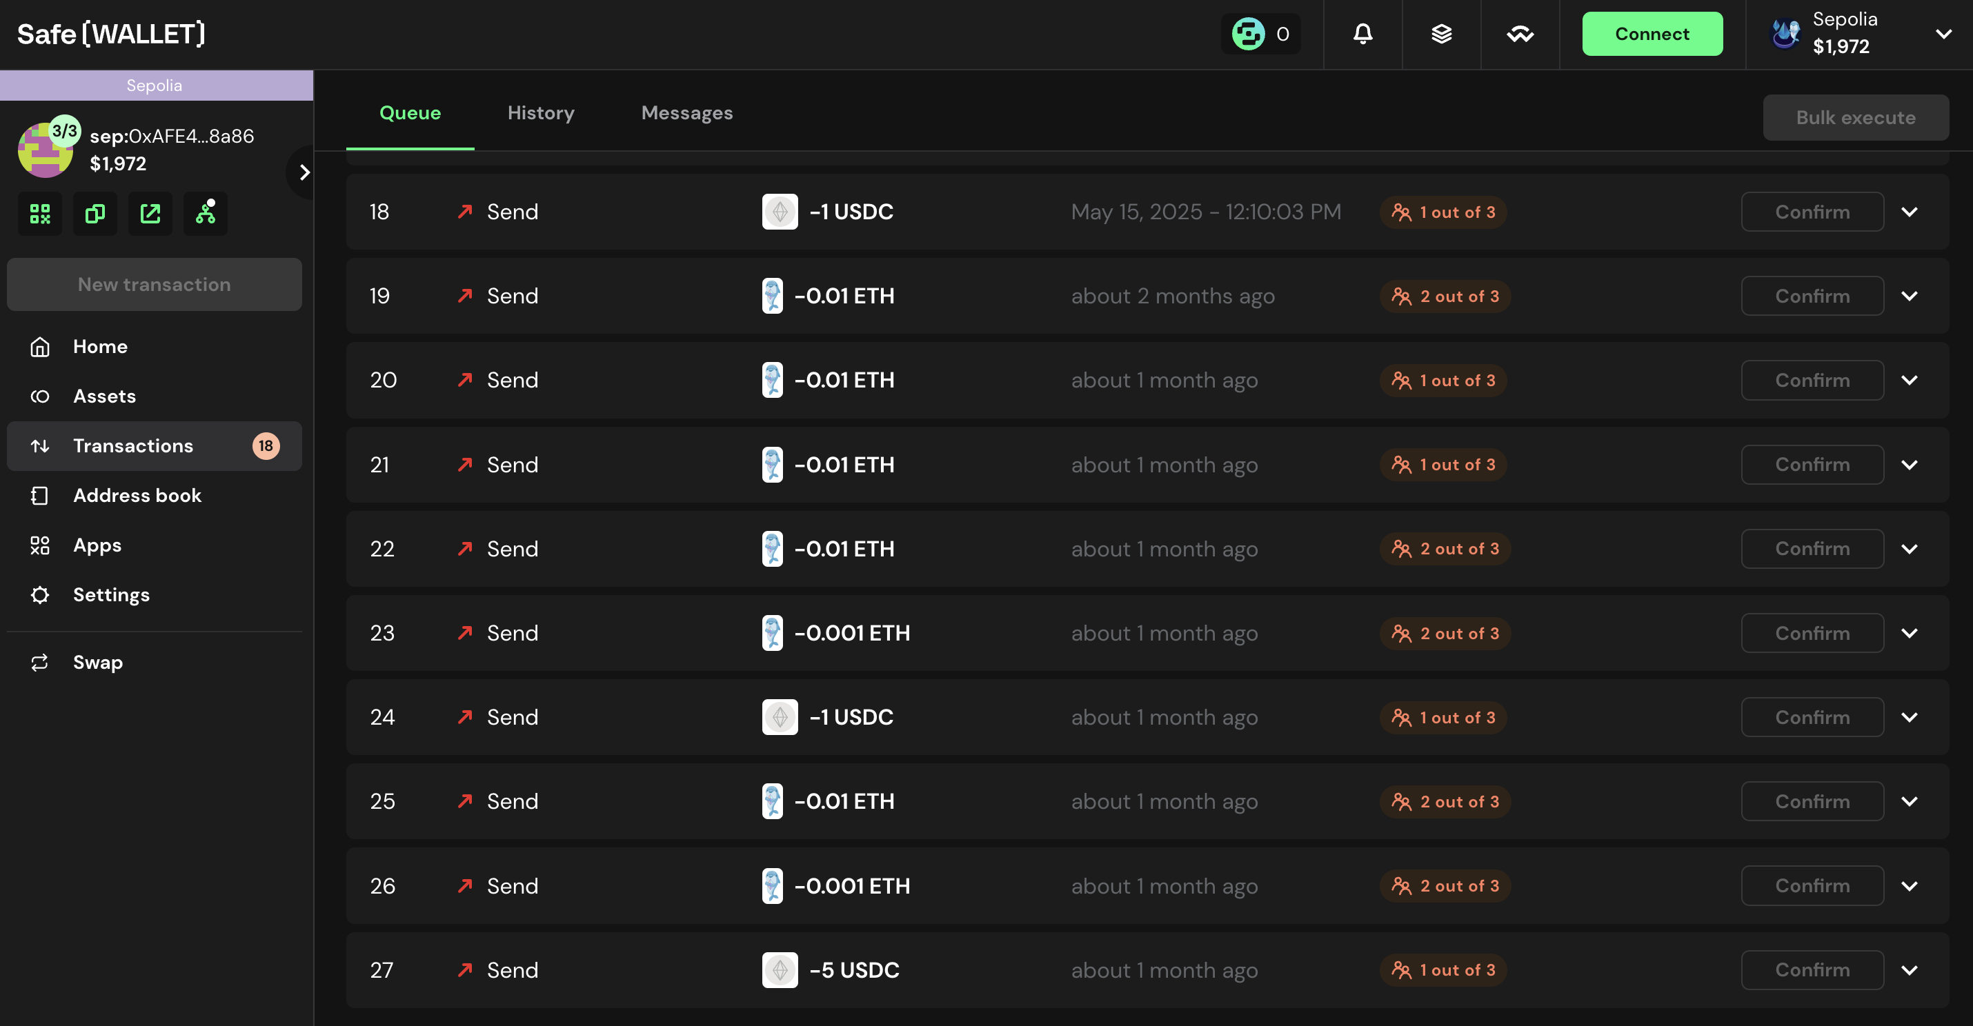Show the Safe QR code icon
The image size is (1973, 1026).
[40, 214]
